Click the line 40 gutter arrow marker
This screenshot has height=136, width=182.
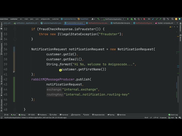click(14, 72)
